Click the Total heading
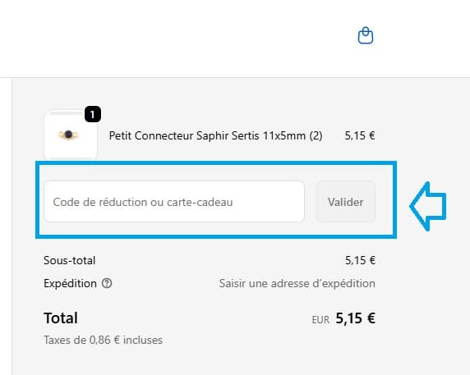This screenshot has width=470, height=375. pyautogui.click(x=61, y=318)
